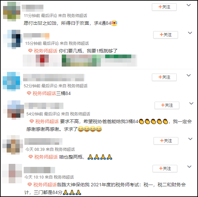Click the first clapping hands emoji after 3桶84
The width and height of the screenshot is (198, 197).
click(x=141, y=121)
